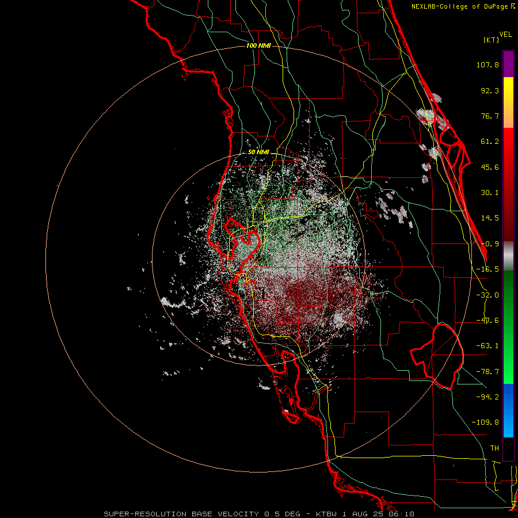Click the -32.0 value on velocity scale

pos(487,295)
